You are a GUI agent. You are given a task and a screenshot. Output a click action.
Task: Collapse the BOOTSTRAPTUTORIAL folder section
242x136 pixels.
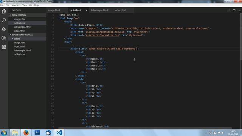27,35
